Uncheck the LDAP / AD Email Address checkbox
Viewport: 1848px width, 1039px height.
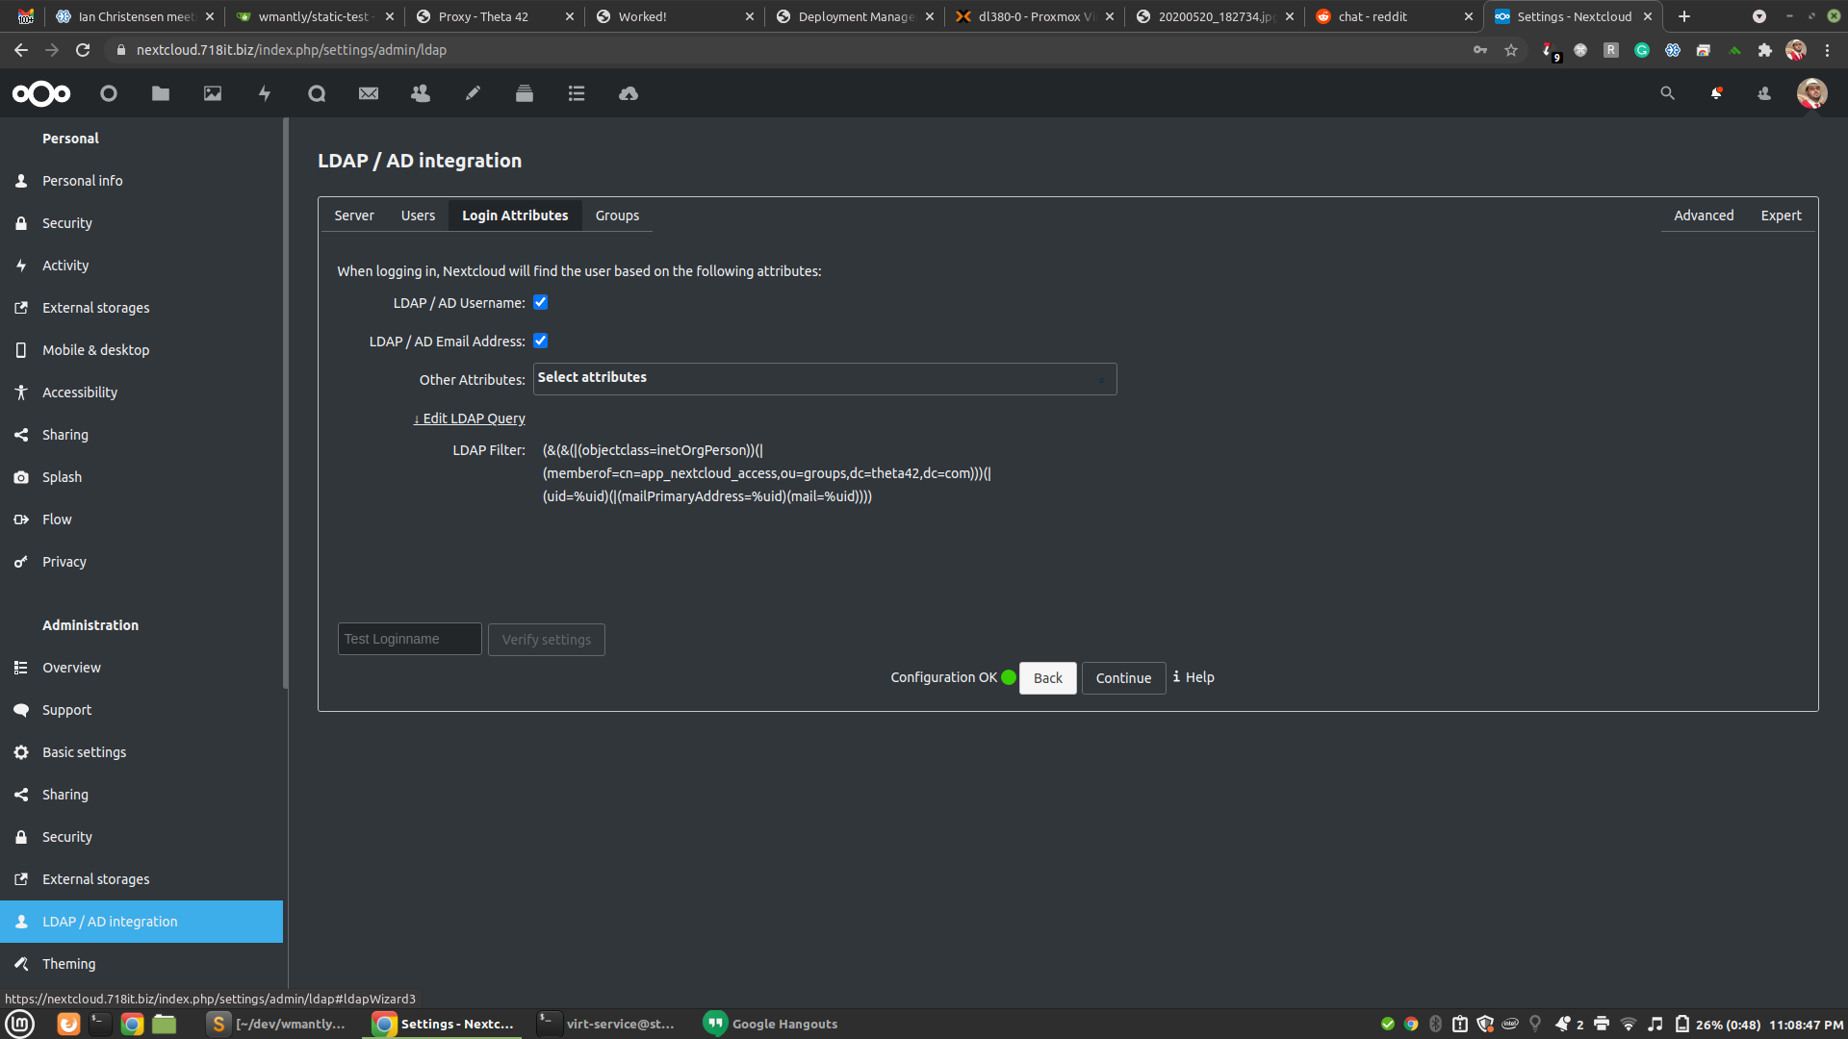point(541,341)
